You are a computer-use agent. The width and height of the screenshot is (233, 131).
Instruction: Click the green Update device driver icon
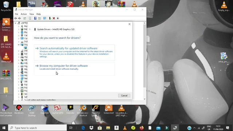(50, 18)
